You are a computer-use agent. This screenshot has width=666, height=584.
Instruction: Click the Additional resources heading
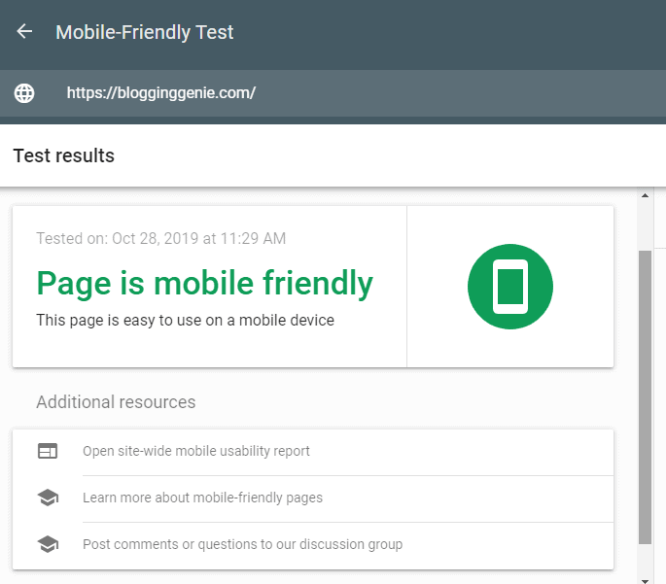116,402
